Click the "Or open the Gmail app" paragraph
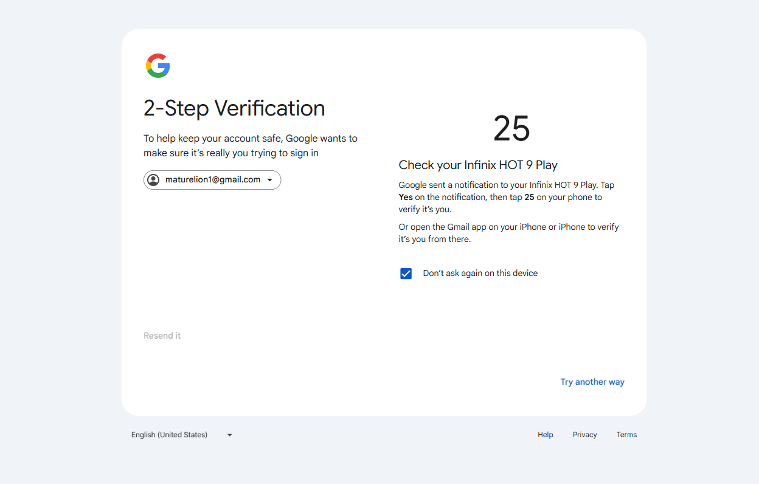This screenshot has width=759, height=484. (508, 233)
